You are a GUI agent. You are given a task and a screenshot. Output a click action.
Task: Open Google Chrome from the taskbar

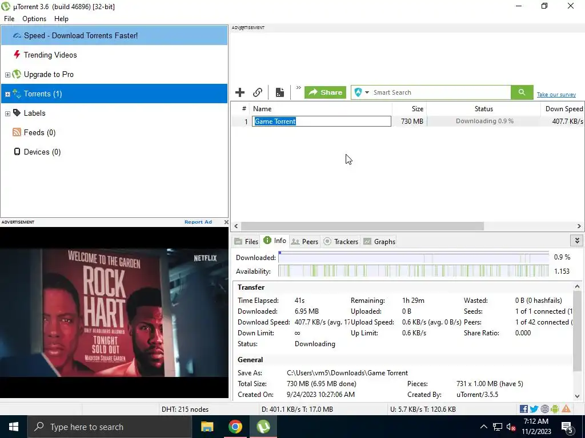click(235, 427)
